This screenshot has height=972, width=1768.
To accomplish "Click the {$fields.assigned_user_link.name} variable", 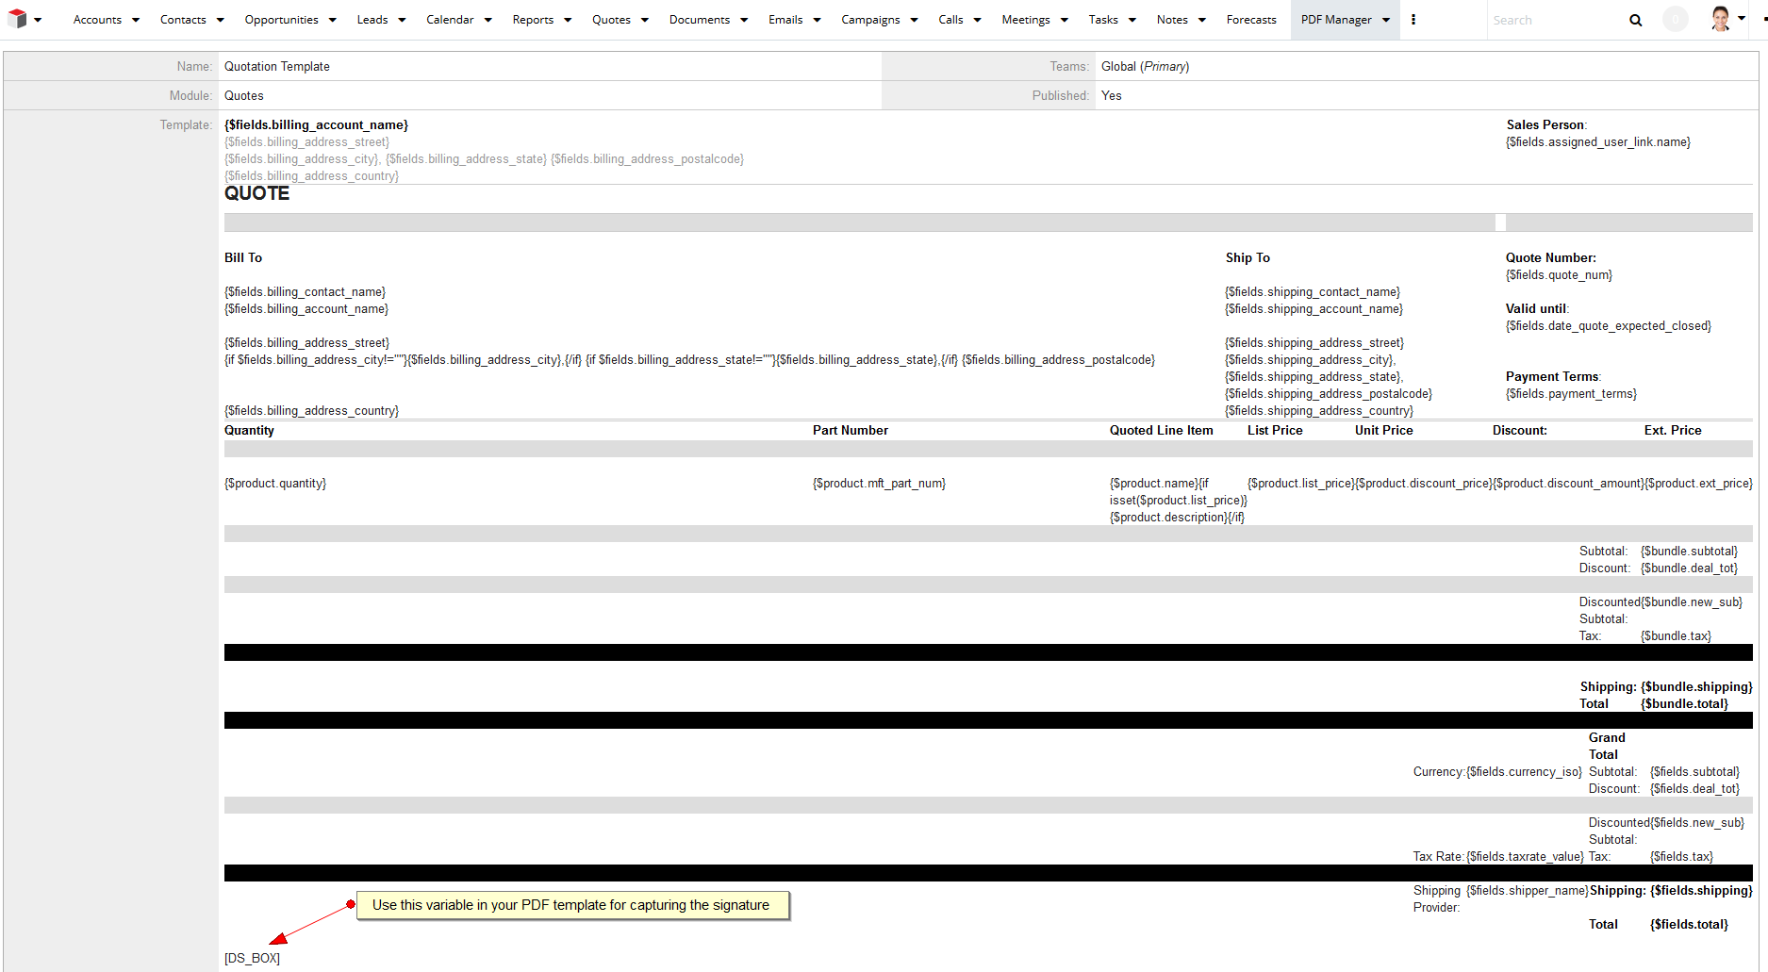I will pyautogui.click(x=1598, y=142).
